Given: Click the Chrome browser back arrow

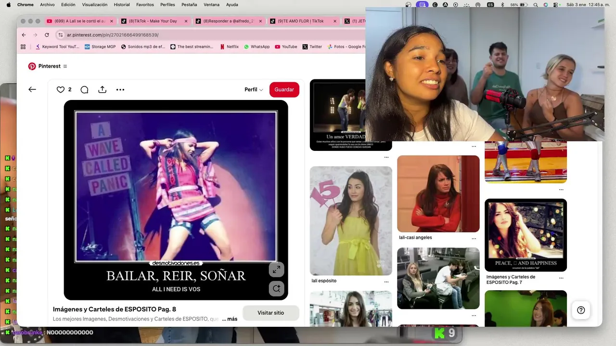Looking at the screenshot, I should (24, 35).
